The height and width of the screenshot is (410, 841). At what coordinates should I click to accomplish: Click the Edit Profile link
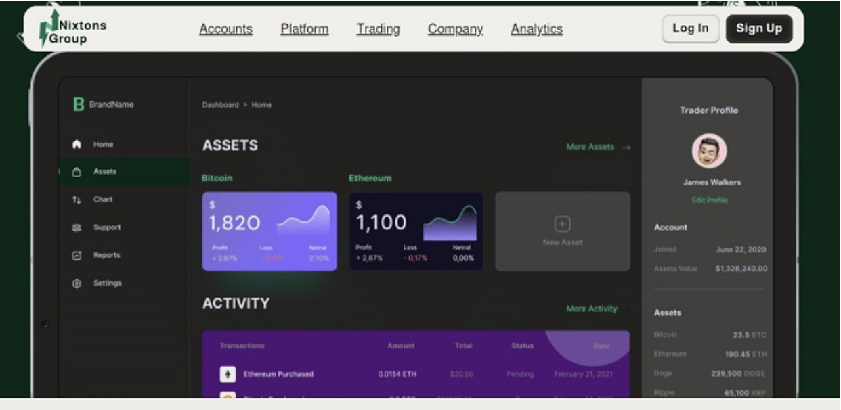pos(709,200)
